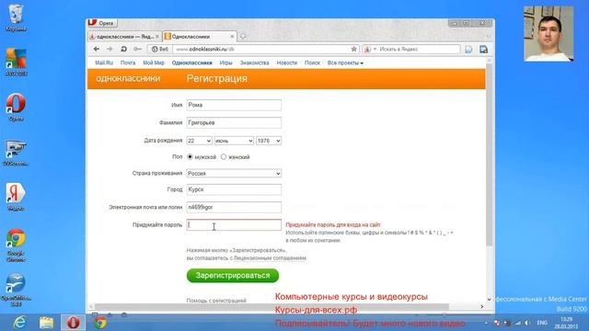Image resolution: width=589 pixels, height=331 pixels.
Task: Click the browser address bar
Action: coord(261,49)
